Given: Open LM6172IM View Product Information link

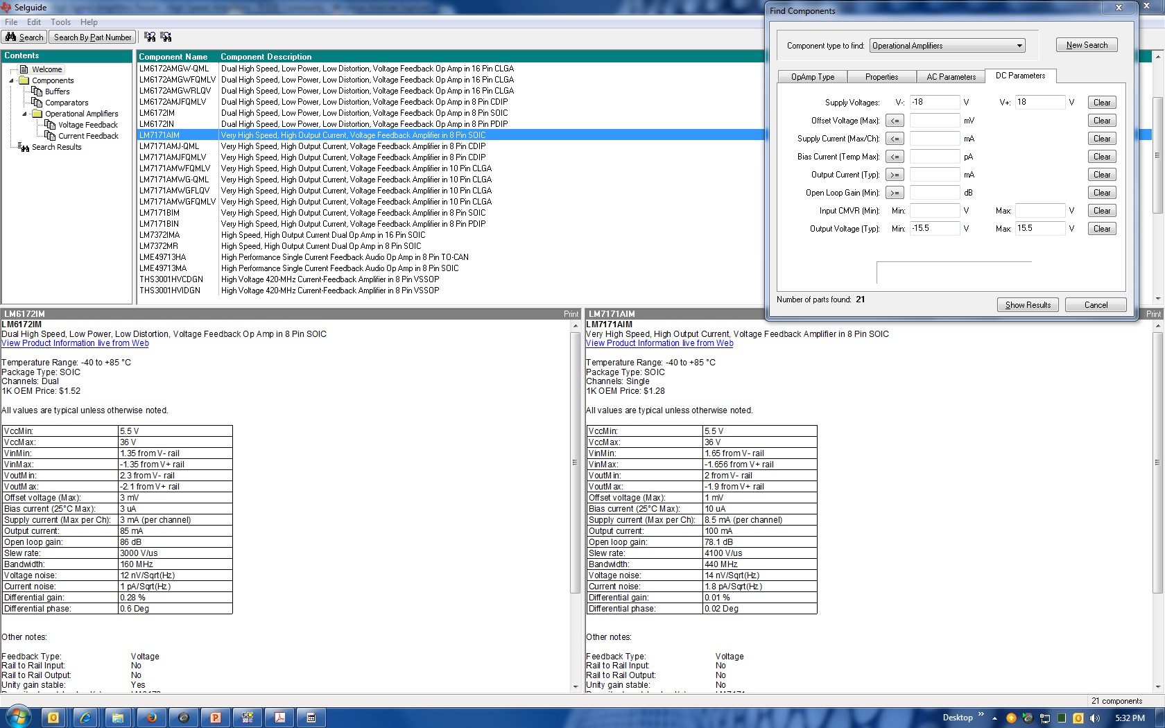Looking at the screenshot, I should pyautogui.click(x=75, y=343).
